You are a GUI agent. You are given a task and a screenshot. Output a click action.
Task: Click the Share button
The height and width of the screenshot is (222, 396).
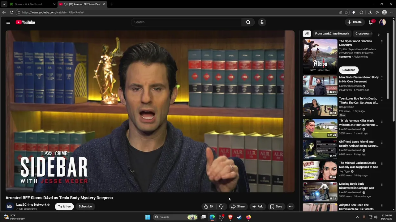pos(238,207)
